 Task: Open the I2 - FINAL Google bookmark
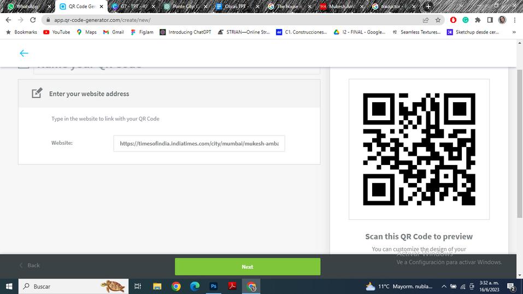pos(360,32)
